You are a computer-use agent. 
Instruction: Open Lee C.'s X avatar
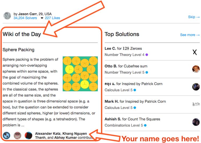195,52
